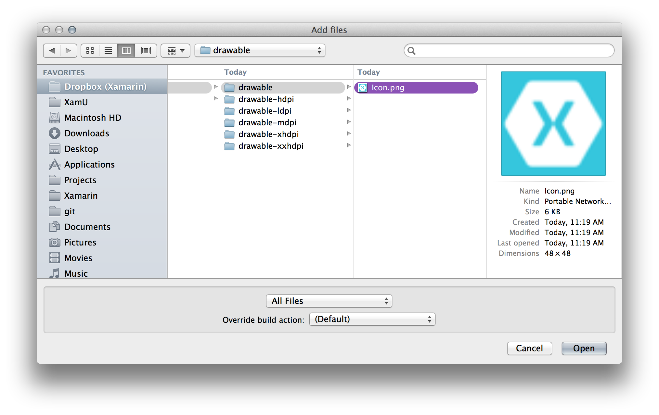Screen dimensions: 659x415
Task: Switch to list view mode
Action: [x=108, y=51]
